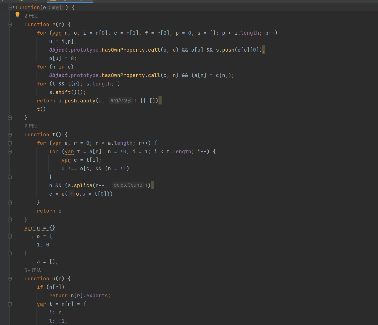
Task: Fold the 'o = {' object literal
Action: [10, 236]
